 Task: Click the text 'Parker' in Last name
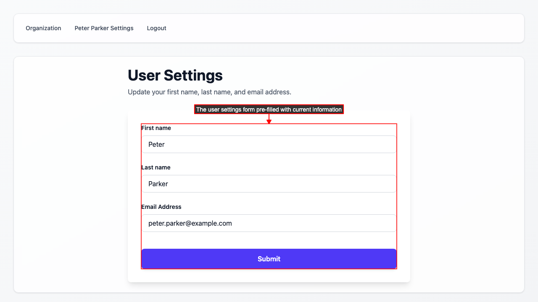coord(158,184)
